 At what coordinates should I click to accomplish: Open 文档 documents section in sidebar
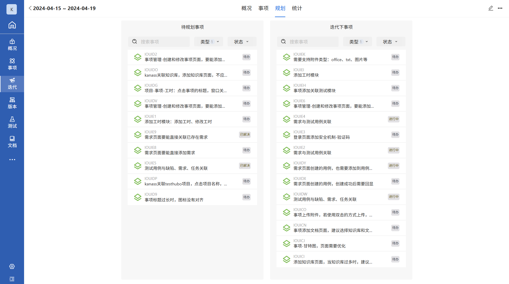(12, 142)
